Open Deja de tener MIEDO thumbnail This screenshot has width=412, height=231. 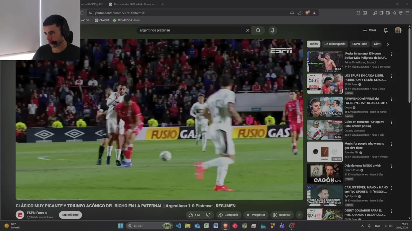point(325,174)
